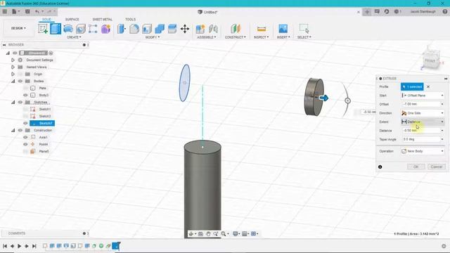Viewport: 450px width, 253px height.
Task: Open the Design workspace dropdown
Action: click(19, 28)
